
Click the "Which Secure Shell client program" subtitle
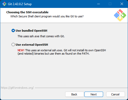point(47,16)
